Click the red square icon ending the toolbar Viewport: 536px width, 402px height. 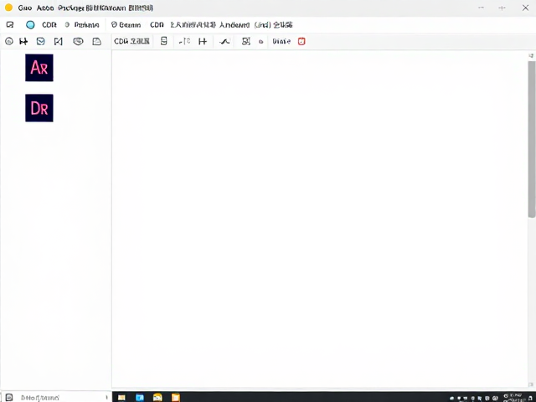[x=301, y=41]
